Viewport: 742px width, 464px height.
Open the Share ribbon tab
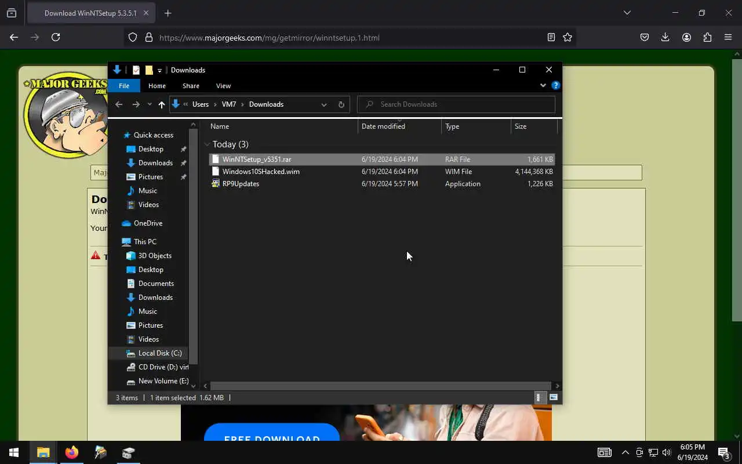(191, 86)
